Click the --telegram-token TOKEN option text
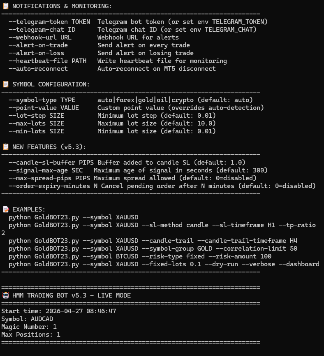Viewport: 324px width, 356px height. 49,21
